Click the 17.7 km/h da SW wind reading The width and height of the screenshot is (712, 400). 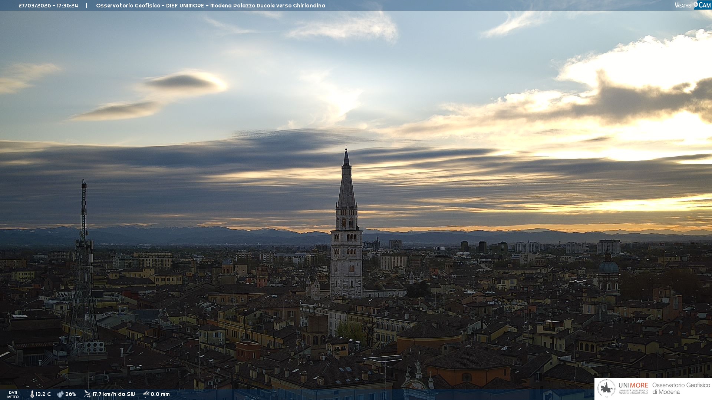(x=113, y=394)
